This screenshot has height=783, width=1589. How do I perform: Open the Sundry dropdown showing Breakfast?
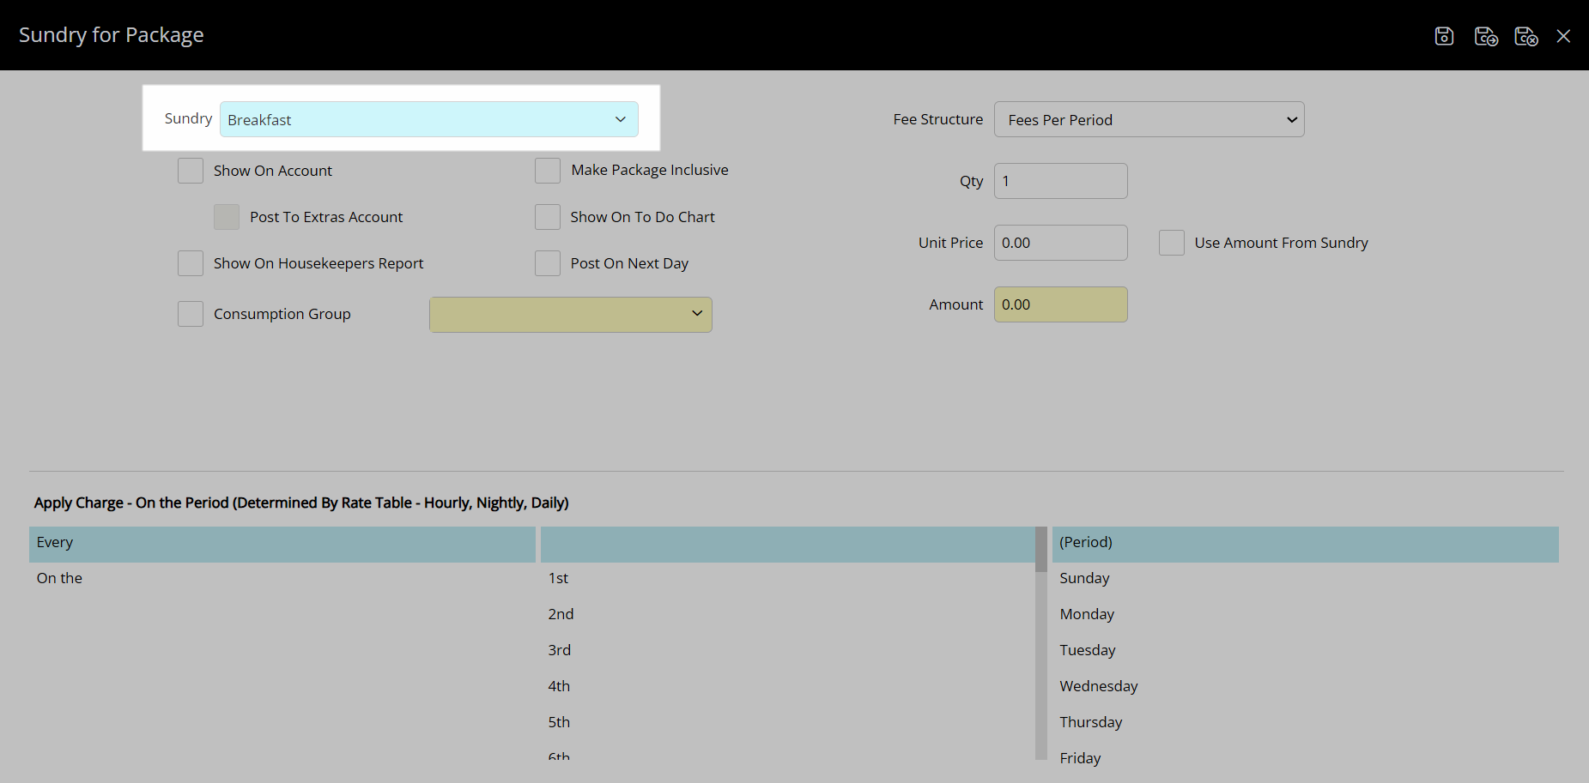[428, 120]
